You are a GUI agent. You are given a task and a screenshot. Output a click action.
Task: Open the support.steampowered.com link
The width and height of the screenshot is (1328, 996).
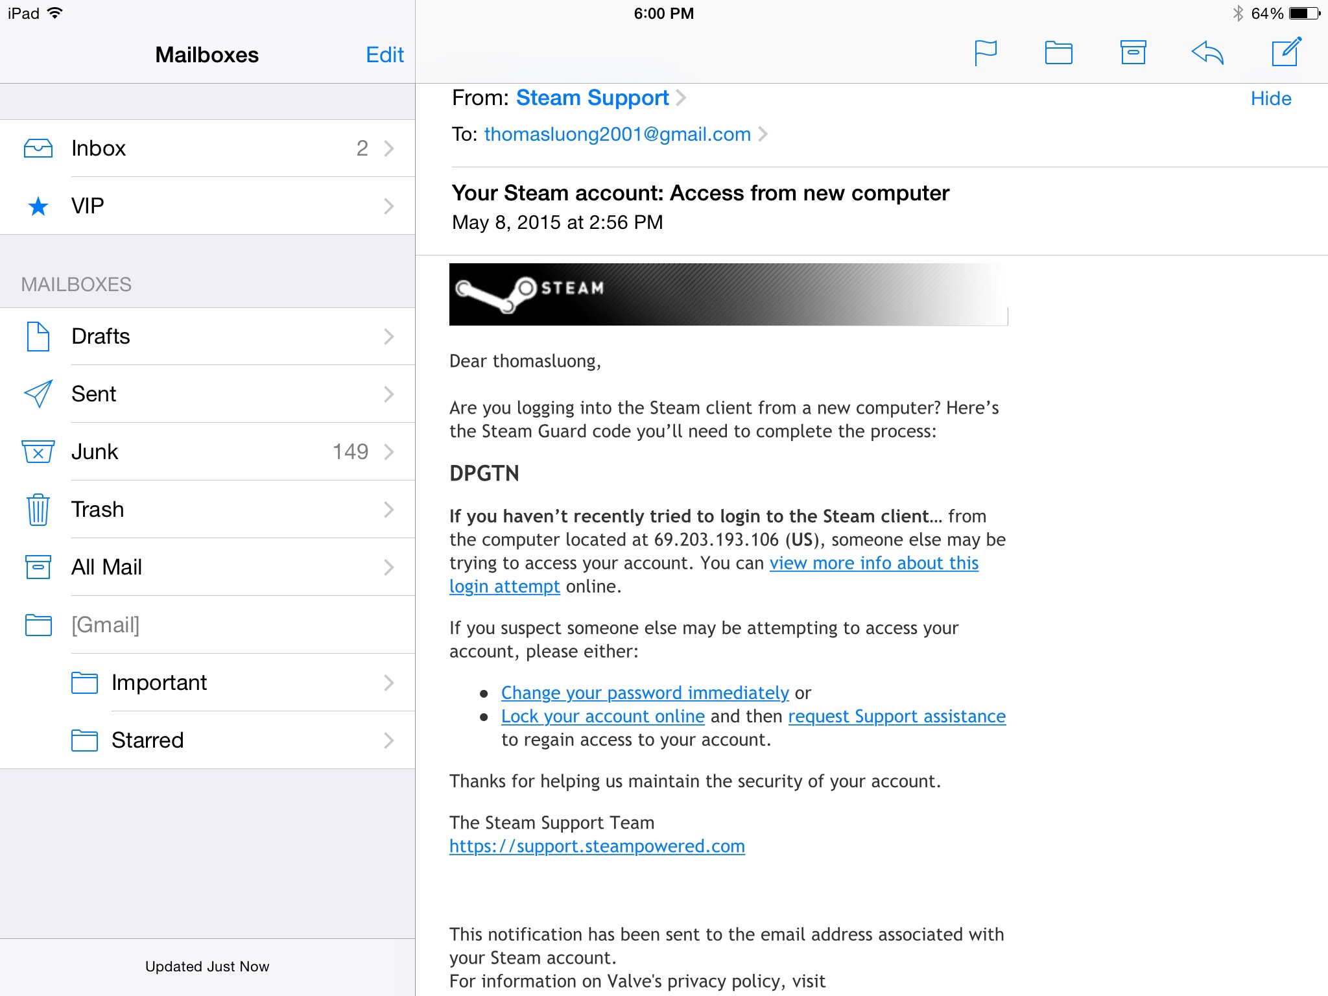597,846
